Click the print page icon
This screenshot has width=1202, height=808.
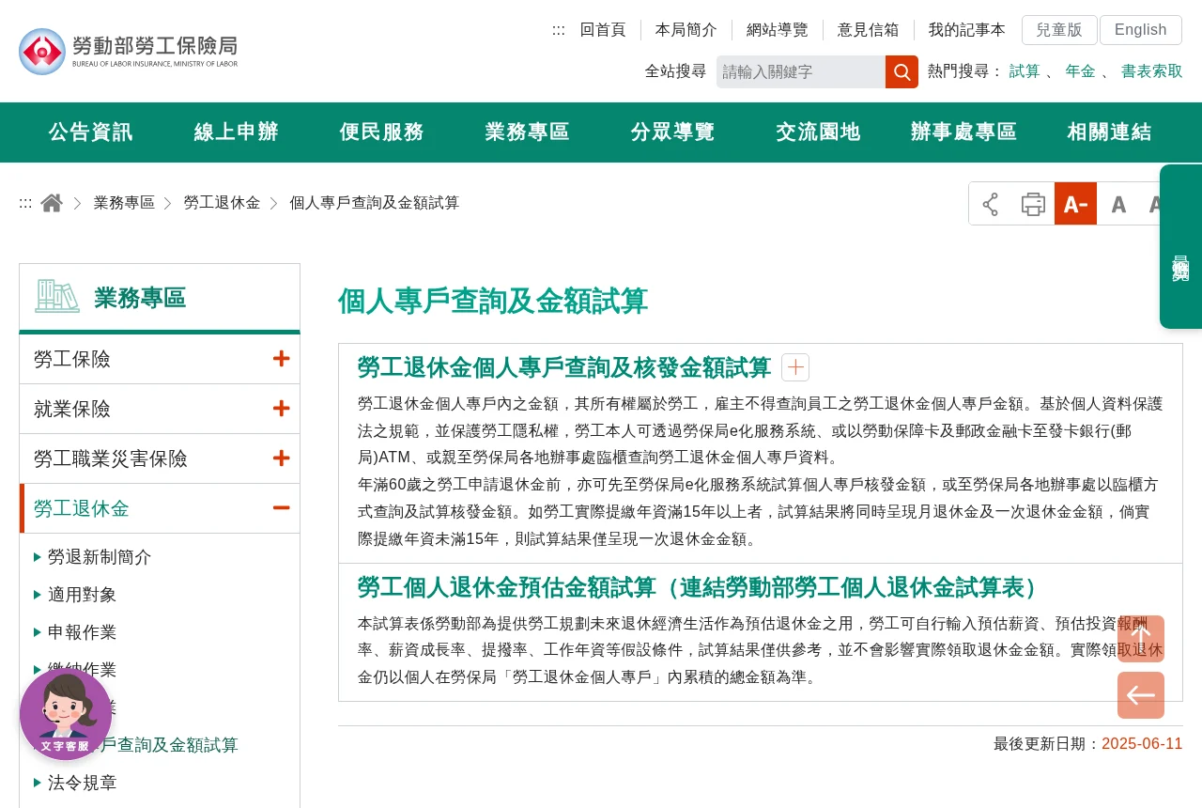pyautogui.click(x=1033, y=204)
